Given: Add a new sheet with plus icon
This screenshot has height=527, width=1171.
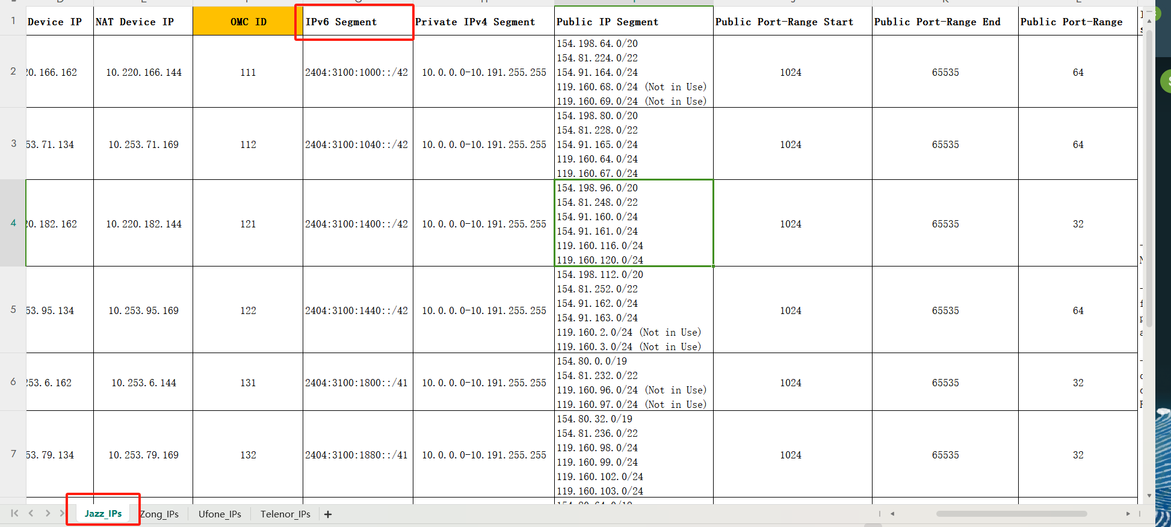Looking at the screenshot, I should pyautogui.click(x=328, y=514).
